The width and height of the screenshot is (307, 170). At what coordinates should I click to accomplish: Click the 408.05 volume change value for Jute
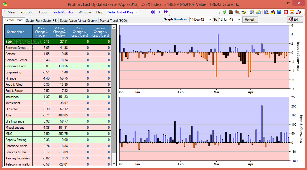coord(63,115)
